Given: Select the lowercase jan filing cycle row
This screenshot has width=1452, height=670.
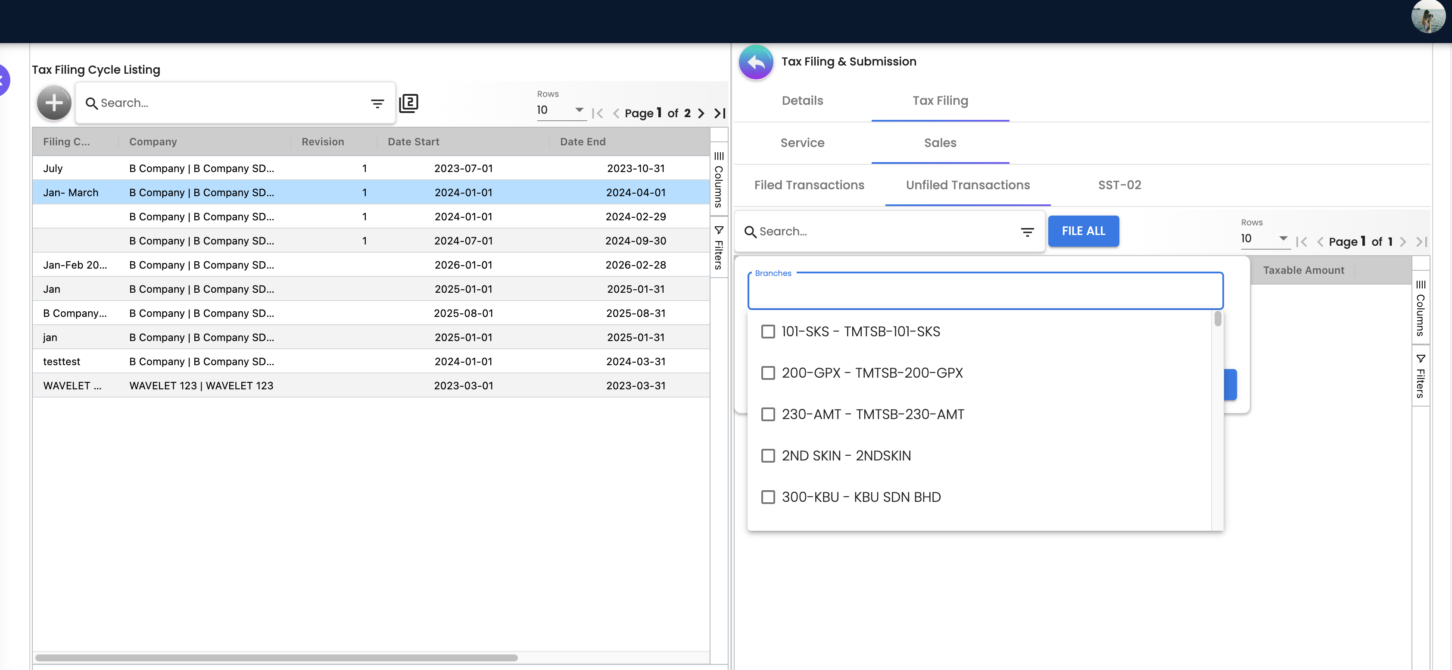Looking at the screenshot, I should [371, 337].
